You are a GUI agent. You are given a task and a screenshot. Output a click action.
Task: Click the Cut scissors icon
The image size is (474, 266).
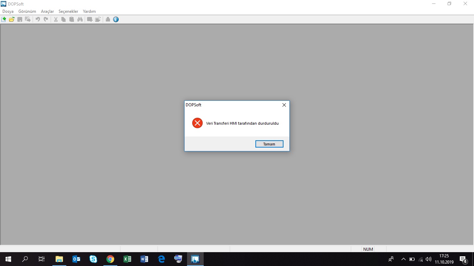[56, 19]
